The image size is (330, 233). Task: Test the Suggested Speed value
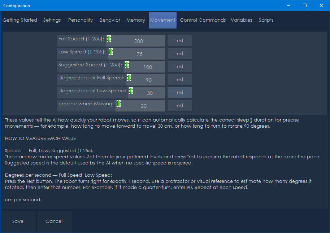pyautogui.click(x=179, y=67)
